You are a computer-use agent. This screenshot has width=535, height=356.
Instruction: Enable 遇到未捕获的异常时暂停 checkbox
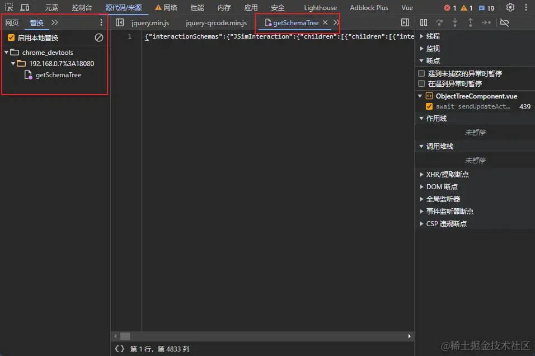tap(421, 73)
